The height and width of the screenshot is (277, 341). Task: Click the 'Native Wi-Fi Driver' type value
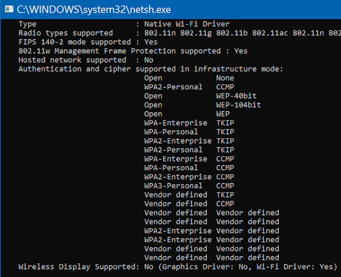(187, 24)
